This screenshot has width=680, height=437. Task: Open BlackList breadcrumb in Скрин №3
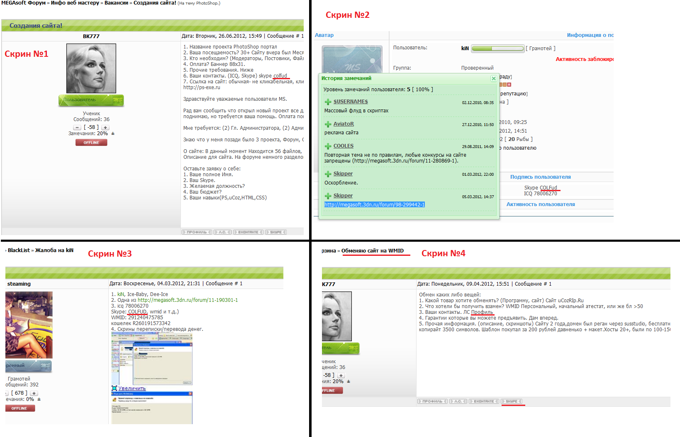pyautogui.click(x=19, y=250)
